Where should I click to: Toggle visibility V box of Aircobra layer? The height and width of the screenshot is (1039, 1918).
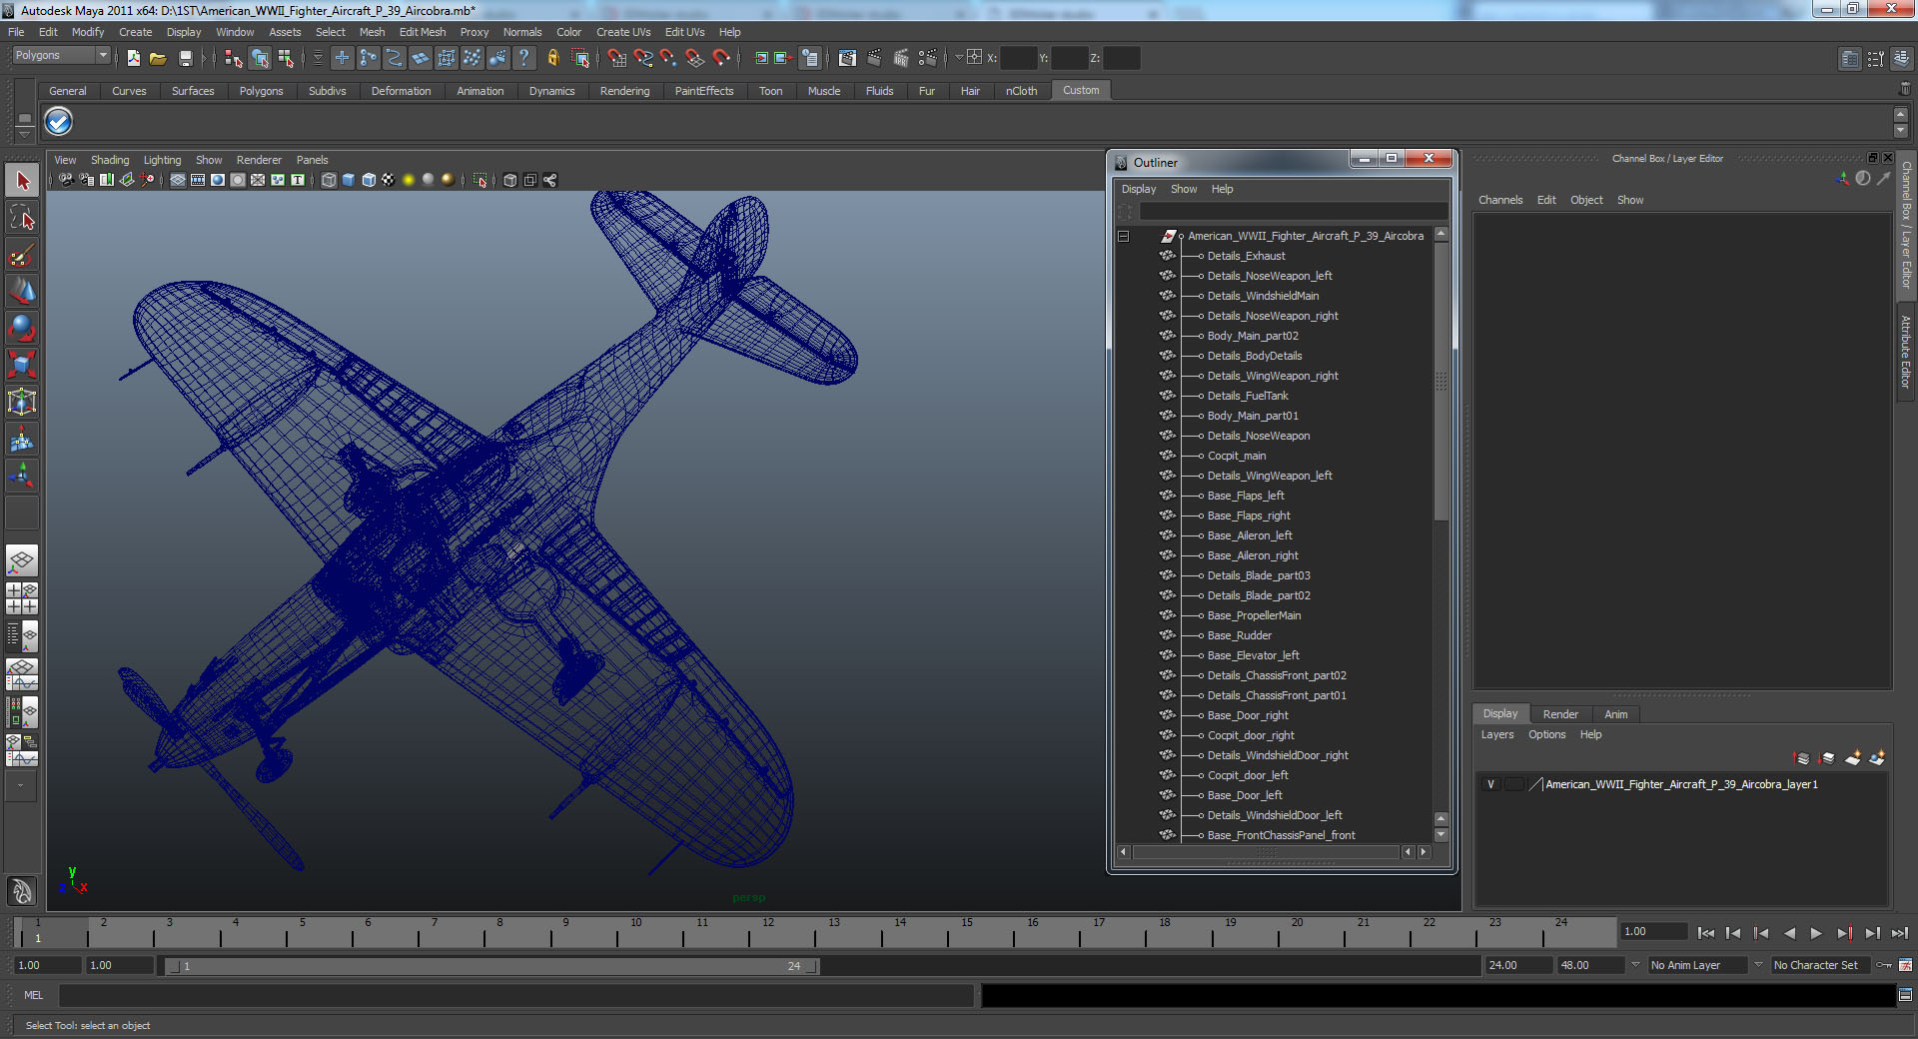(1491, 785)
